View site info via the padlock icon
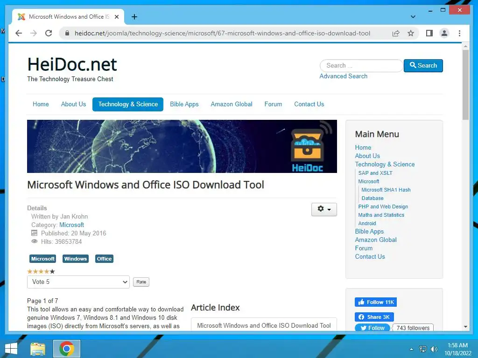Image resolution: width=478 pixels, height=358 pixels. tap(67, 33)
